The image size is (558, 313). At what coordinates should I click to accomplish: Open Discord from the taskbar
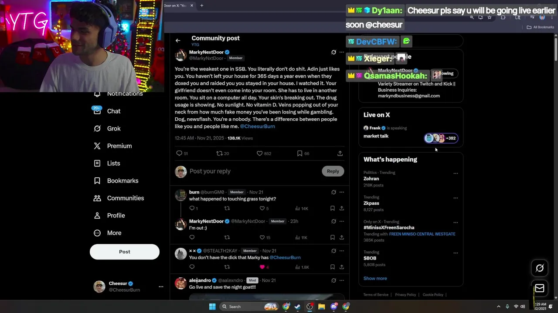tap(334, 306)
